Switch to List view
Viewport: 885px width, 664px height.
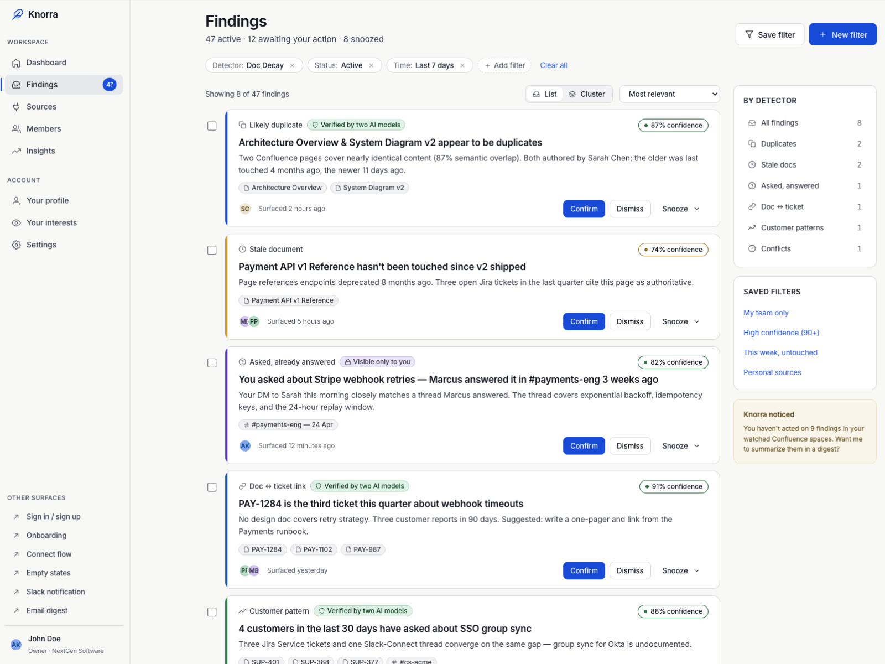tap(544, 94)
